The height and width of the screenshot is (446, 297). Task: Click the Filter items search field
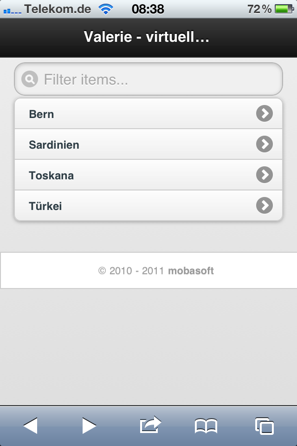(x=158, y=79)
